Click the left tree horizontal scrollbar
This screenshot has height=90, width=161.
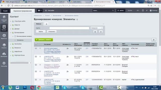(x=19, y=63)
